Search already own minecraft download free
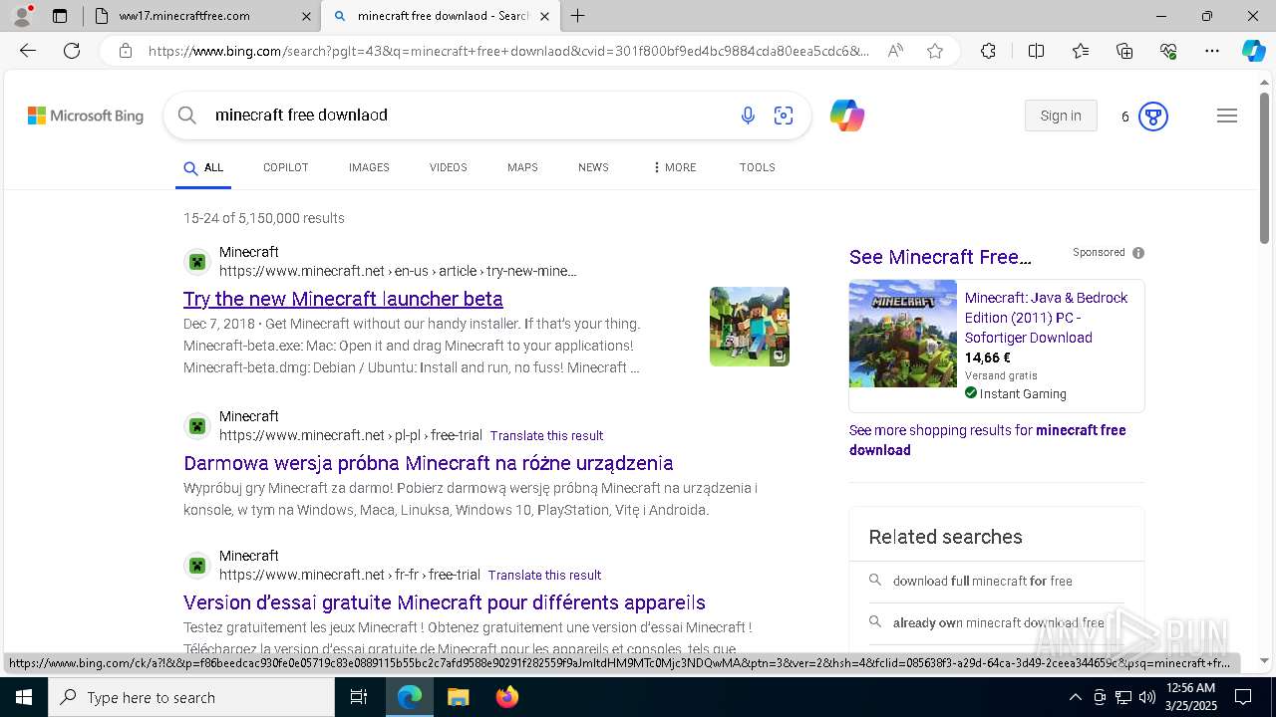The height and width of the screenshot is (717, 1276). [x=997, y=622]
